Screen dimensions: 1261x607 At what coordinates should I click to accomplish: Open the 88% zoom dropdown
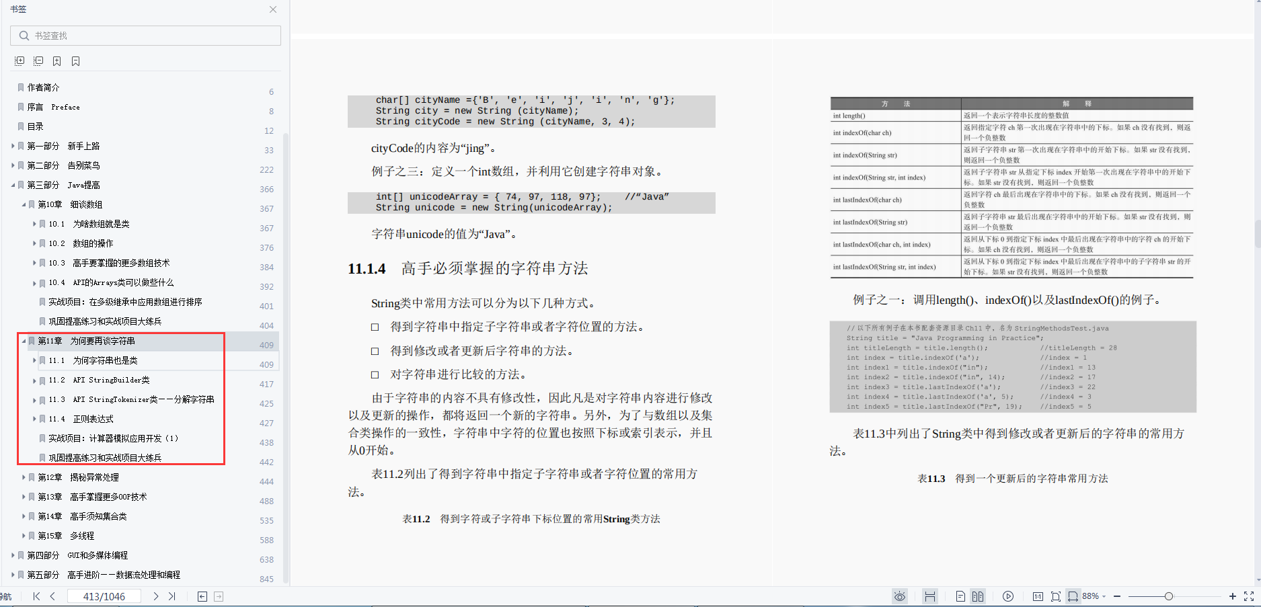tap(1094, 596)
